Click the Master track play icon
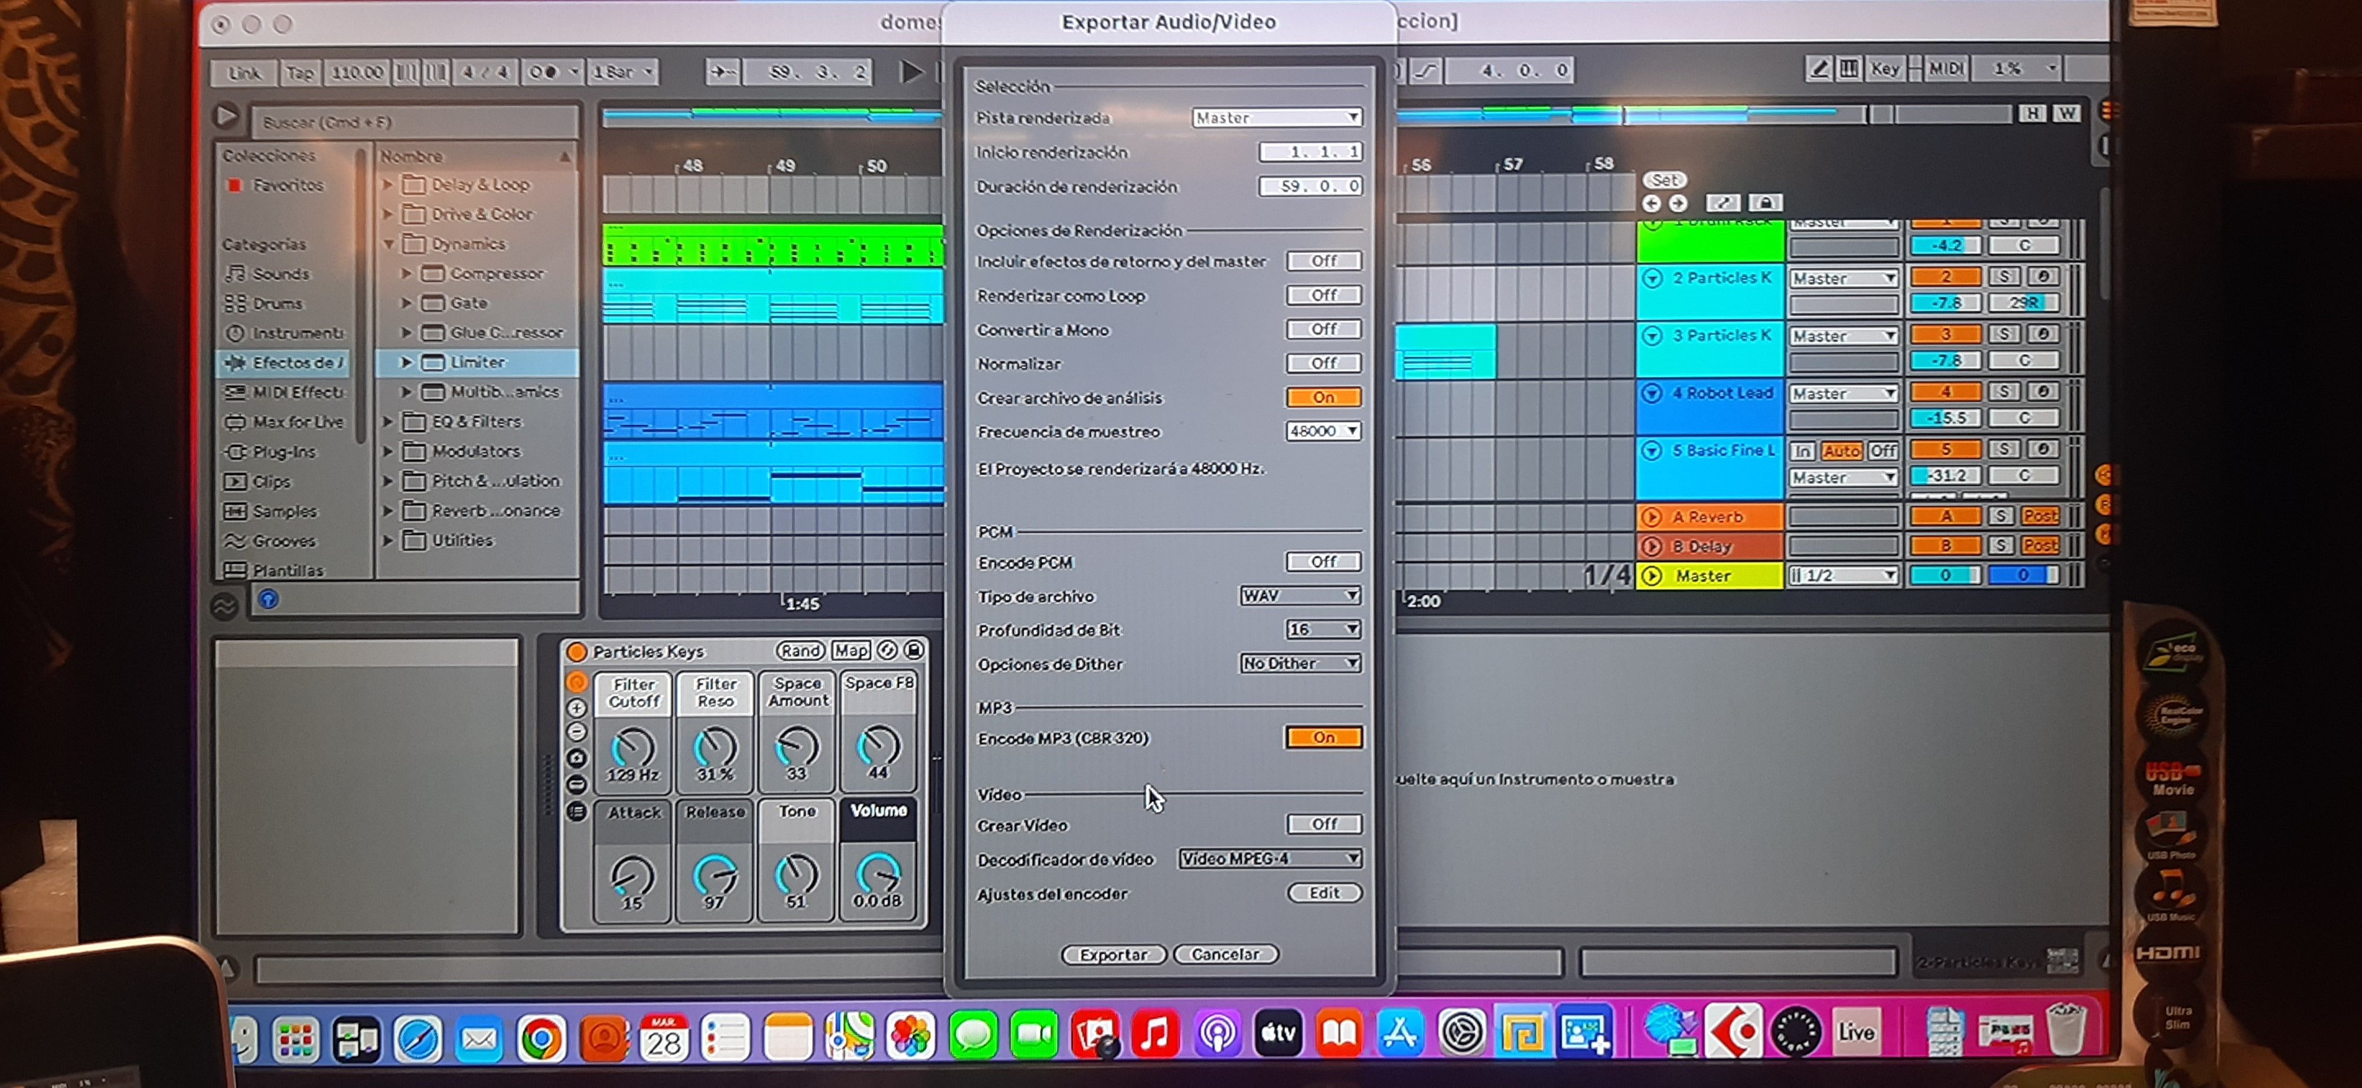The height and width of the screenshot is (1088, 2362). (x=1652, y=576)
